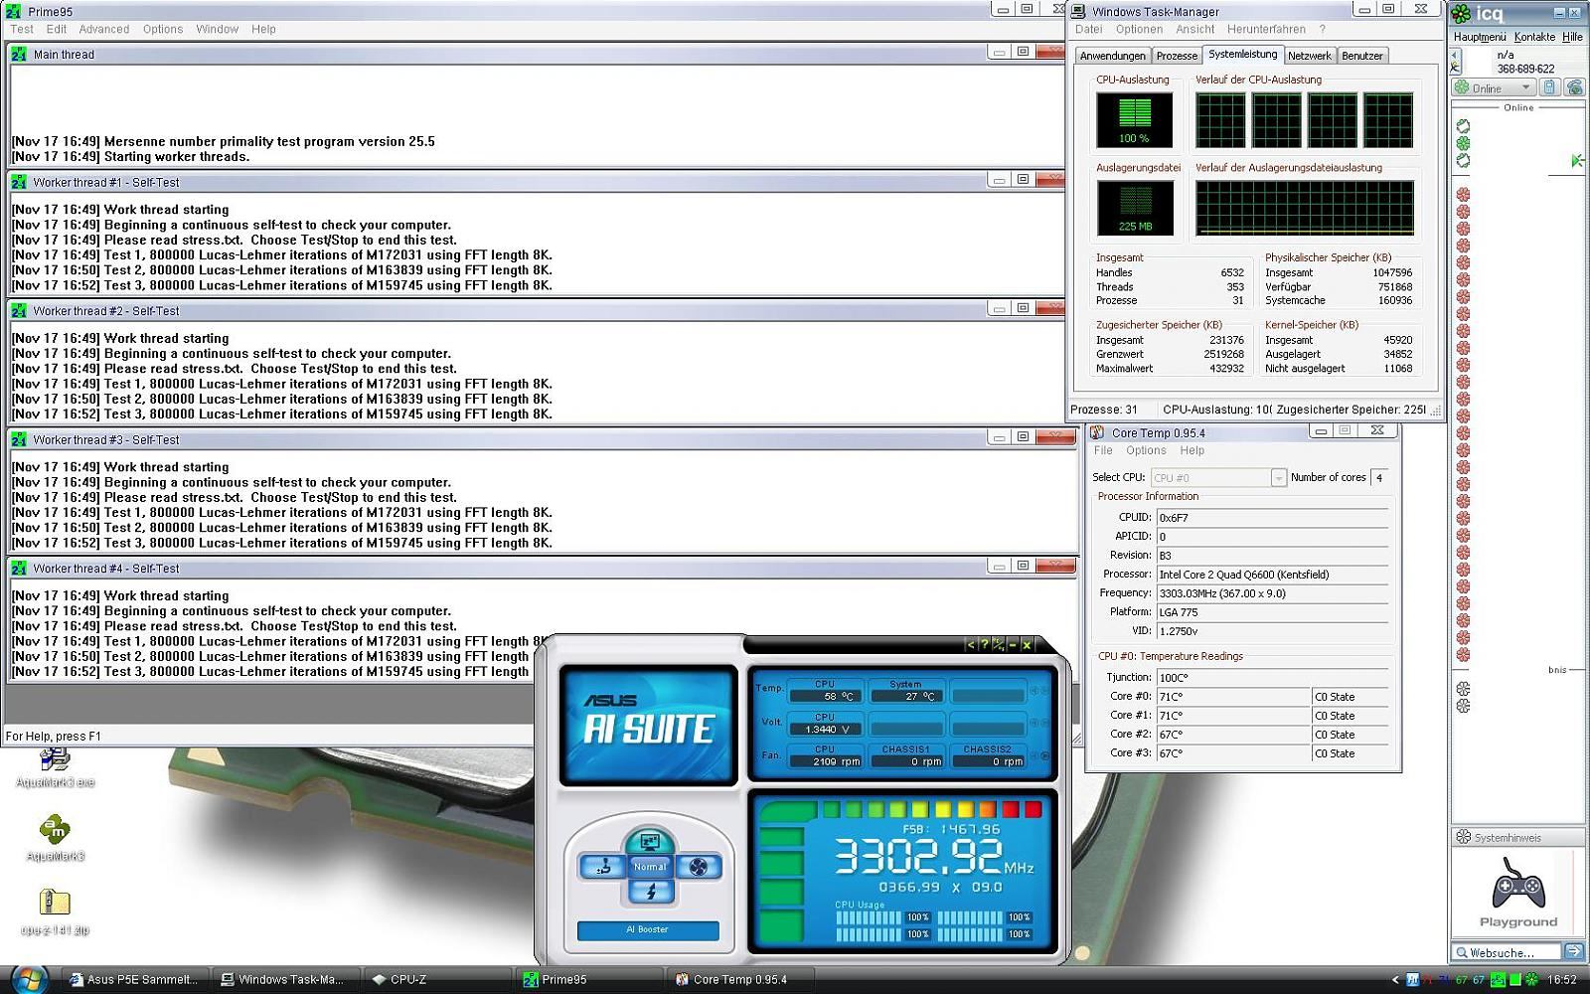Open Core Temp File menu
The image size is (1590, 994).
point(1103,450)
